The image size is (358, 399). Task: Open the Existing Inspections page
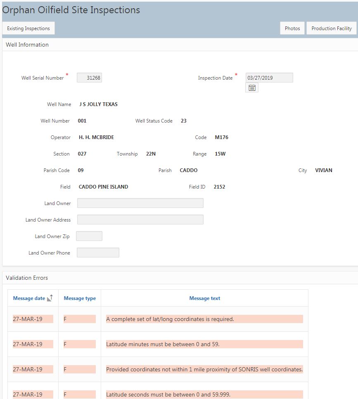tap(28, 28)
